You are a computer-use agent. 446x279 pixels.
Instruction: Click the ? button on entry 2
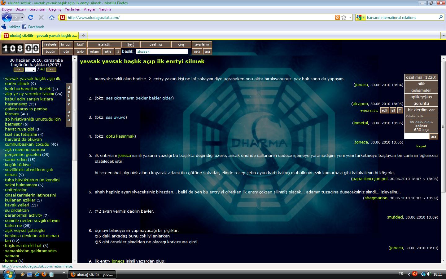tap(400, 111)
